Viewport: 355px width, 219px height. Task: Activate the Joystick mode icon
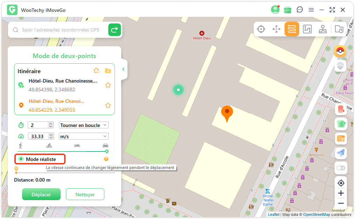tap(322, 29)
